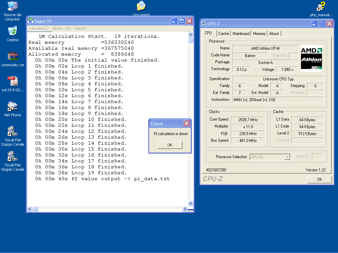Click Super PI vertical scrollbar up arrow
Screen dimensions: 338x253
[190, 34]
